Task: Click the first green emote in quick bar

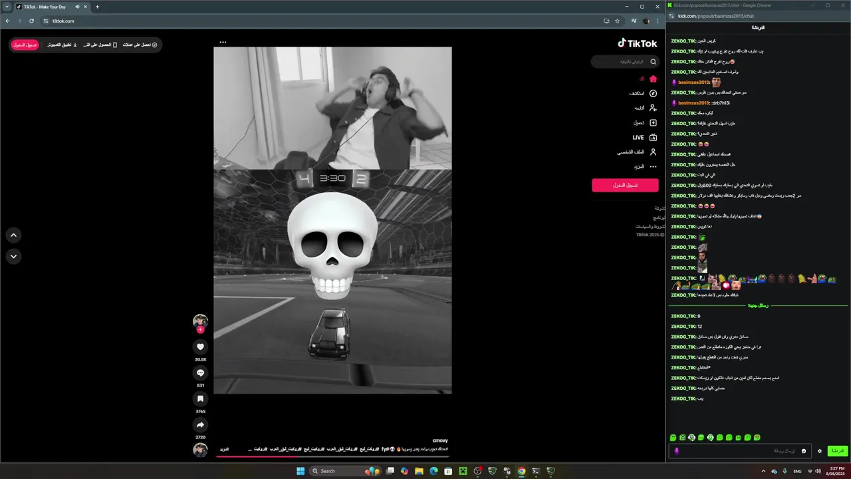Action: click(x=673, y=438)
